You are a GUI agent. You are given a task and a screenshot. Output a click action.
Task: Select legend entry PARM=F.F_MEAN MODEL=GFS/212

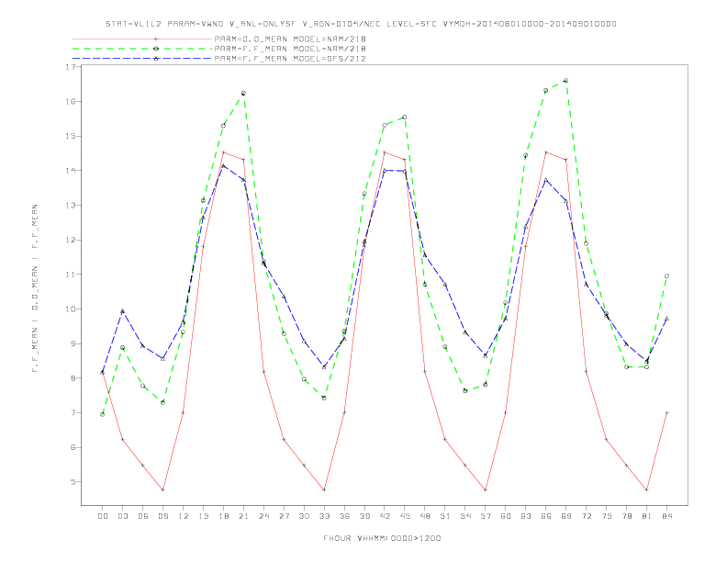coord(290,59)
